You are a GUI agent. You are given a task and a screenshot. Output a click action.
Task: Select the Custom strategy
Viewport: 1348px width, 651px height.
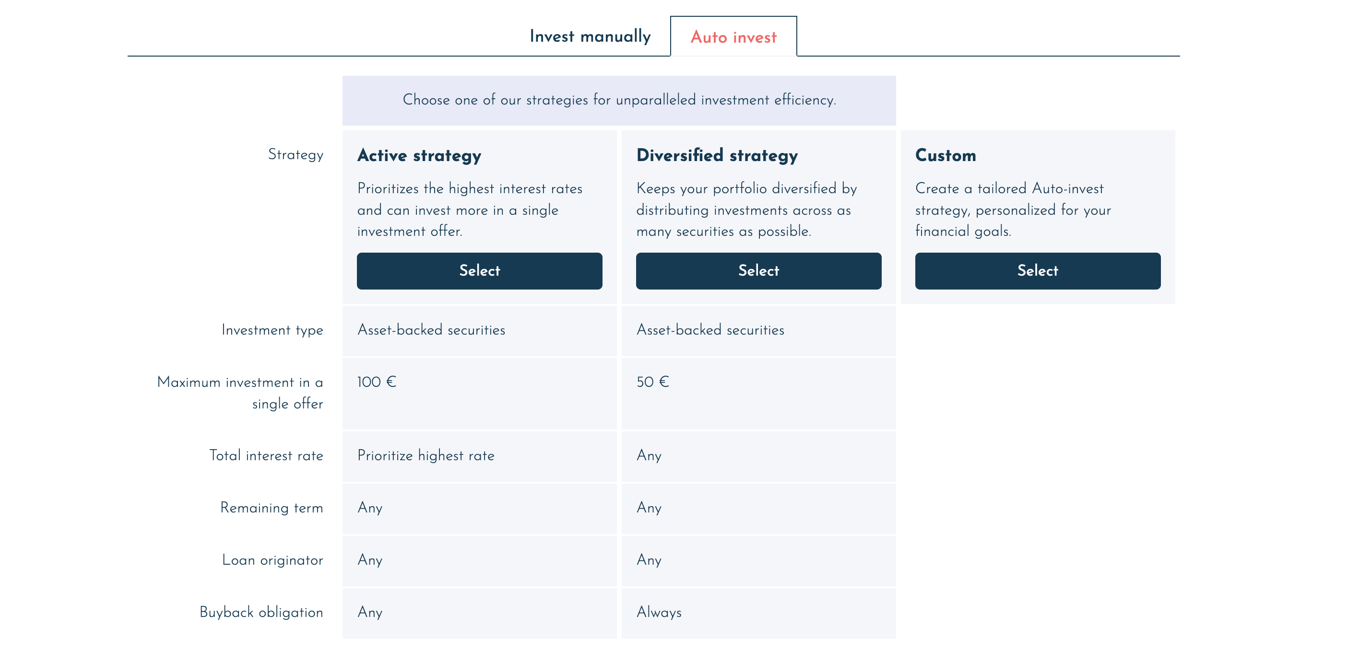click(1037, 270)
